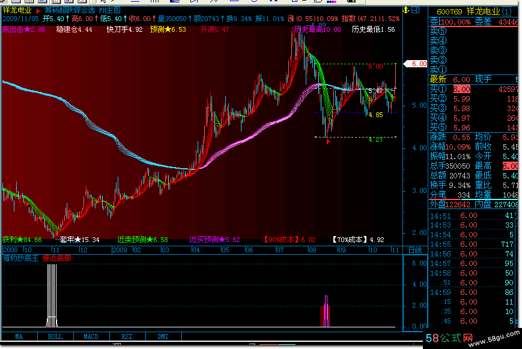Click the green 6.00 resistance label on the chart

[x=375, y=66]
